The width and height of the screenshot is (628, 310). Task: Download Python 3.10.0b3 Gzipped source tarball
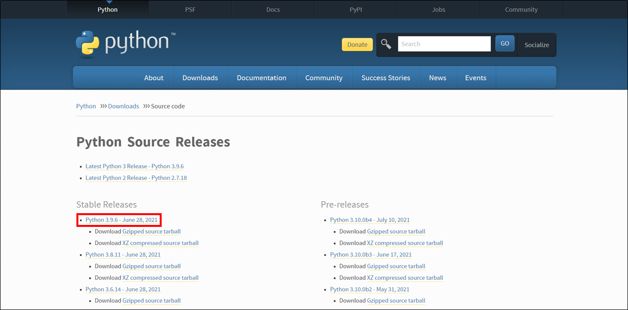click(x=396, y=266)
